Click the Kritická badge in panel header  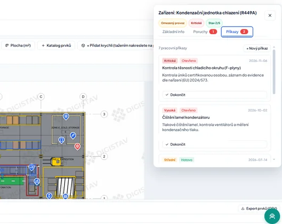(196, 23)
